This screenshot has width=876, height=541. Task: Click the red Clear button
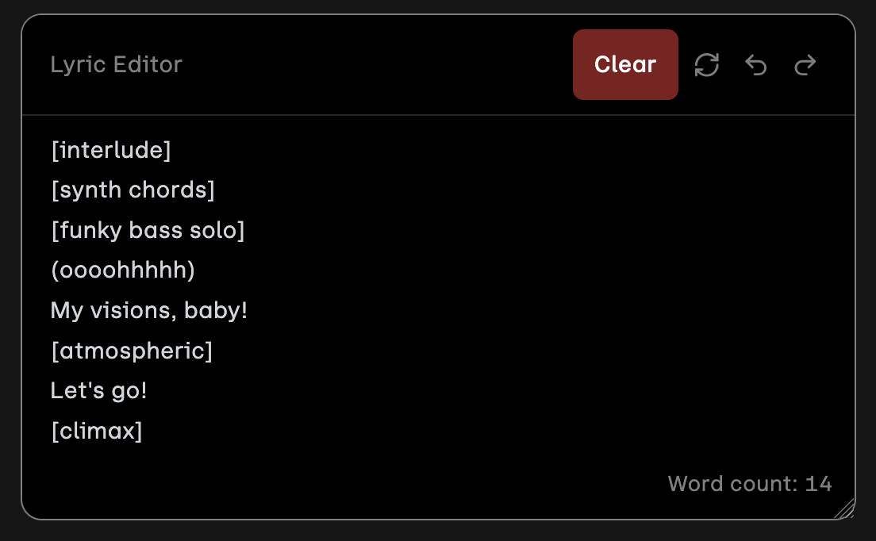(625, 65)
